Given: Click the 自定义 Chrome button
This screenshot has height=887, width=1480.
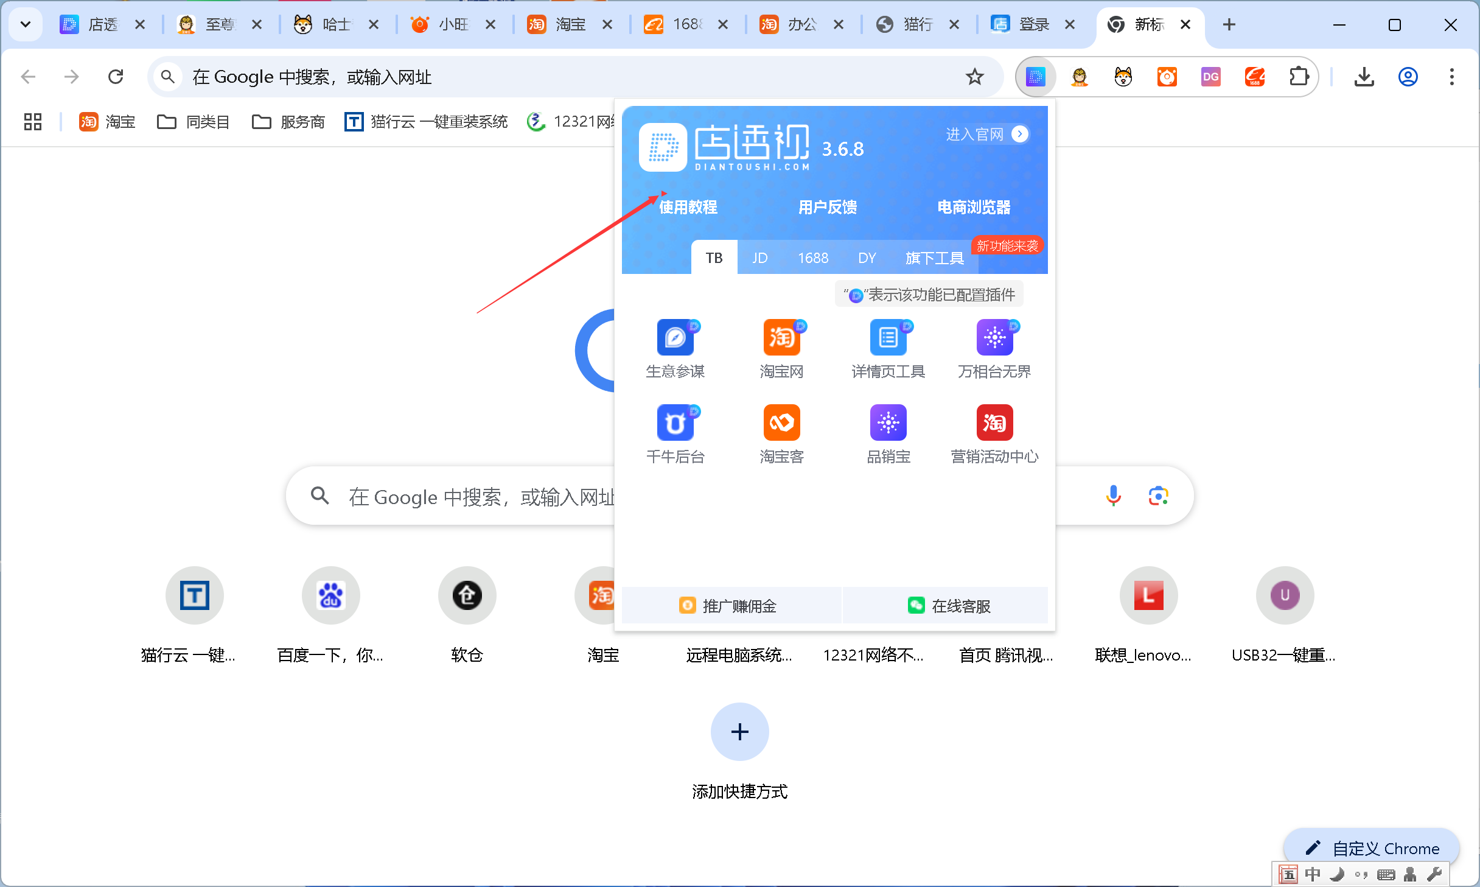Looking at the screenshot, I should (x=1372, y=848).
